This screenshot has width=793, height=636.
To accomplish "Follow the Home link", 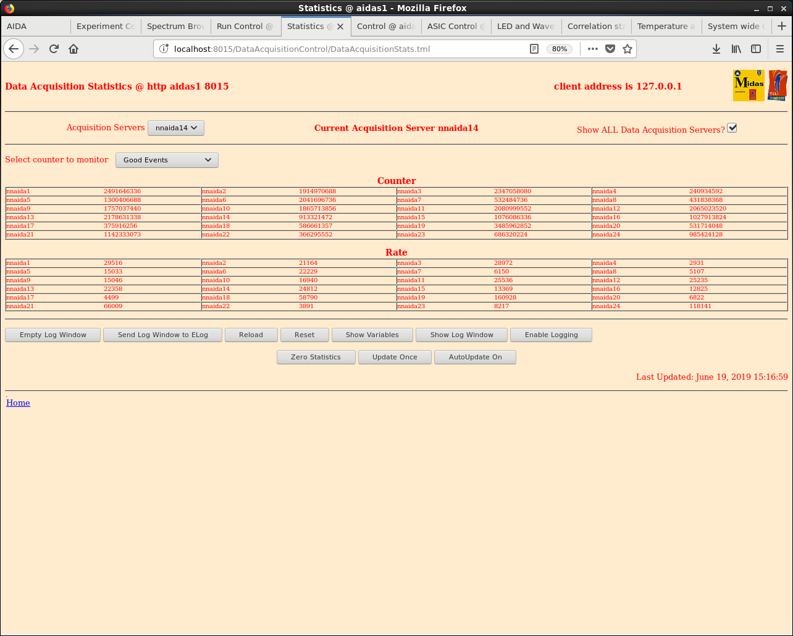I will point(18,403).
